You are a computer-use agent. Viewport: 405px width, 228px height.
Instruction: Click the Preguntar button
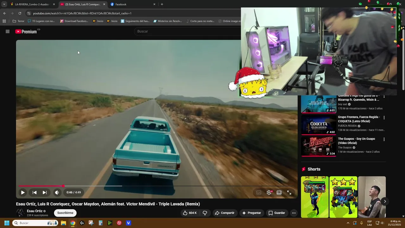point(252,213)
